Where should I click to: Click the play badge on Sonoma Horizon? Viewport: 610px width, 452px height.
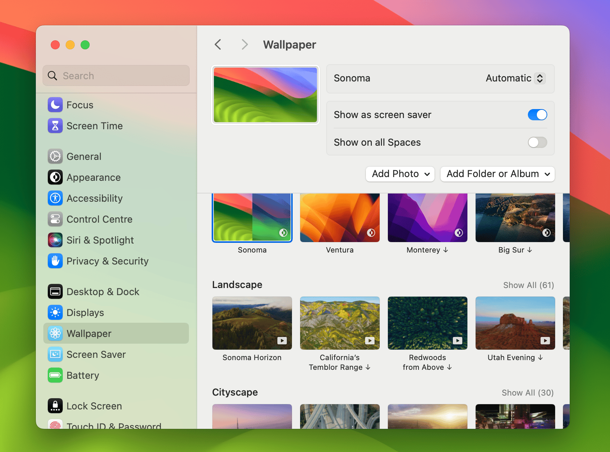pos(282,341)
